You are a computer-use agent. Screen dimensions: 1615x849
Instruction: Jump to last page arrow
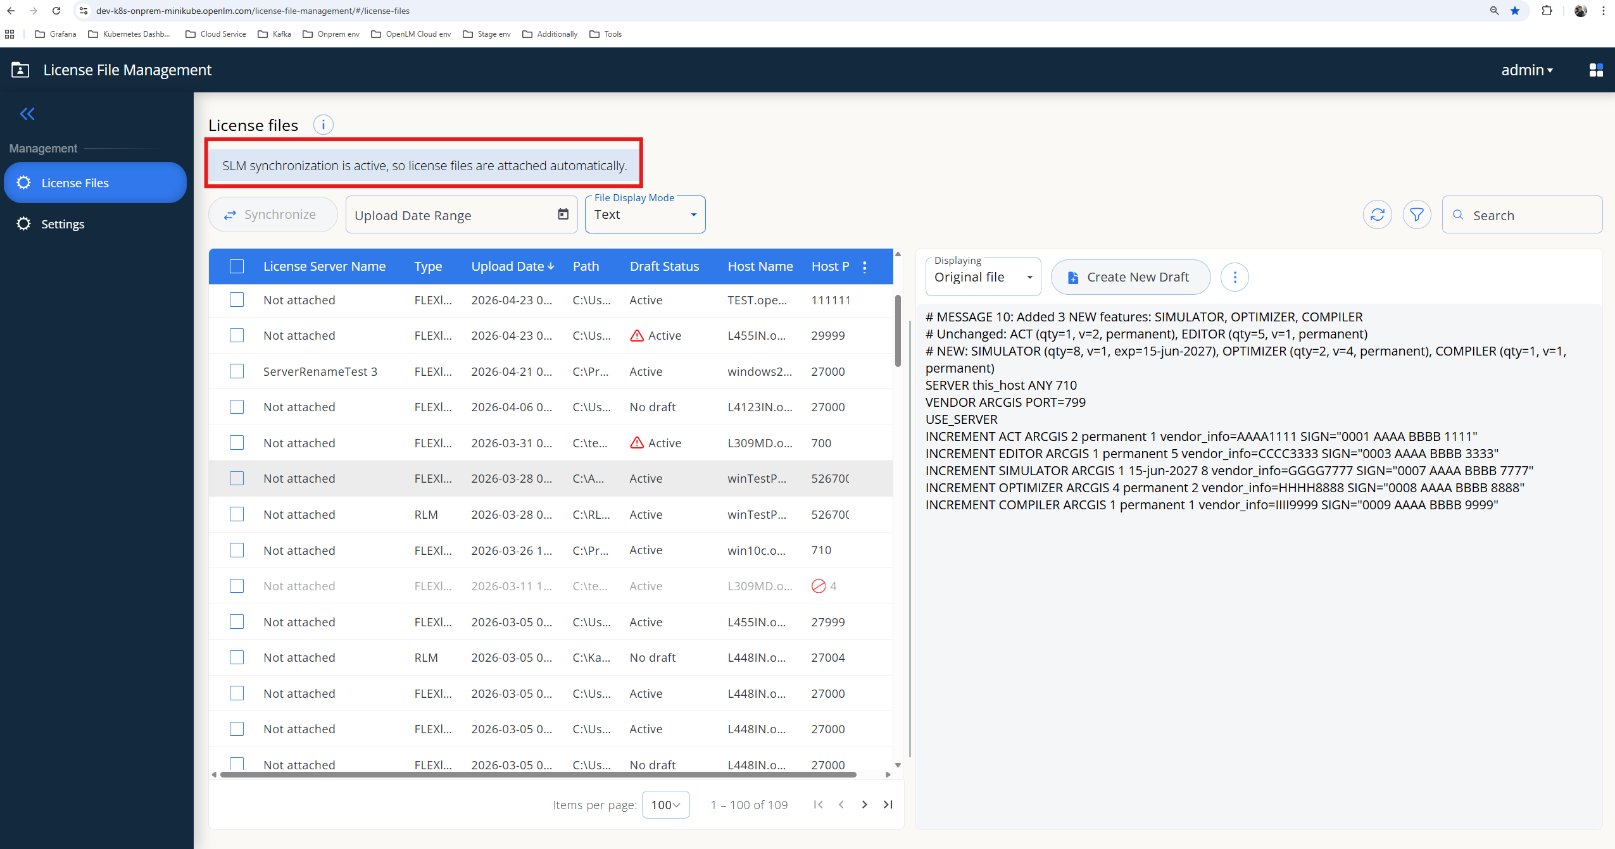[888, 804]
